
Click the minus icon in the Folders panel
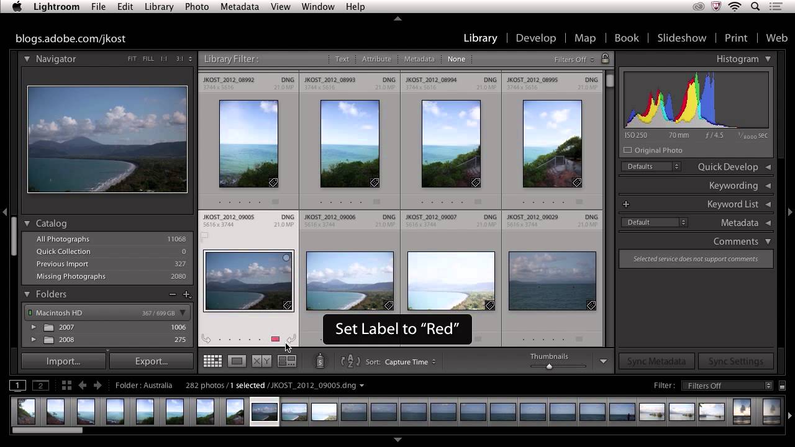(173, 294)
